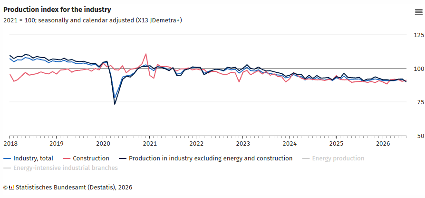
Task: Click the 2020 x-axis year label
Action: [x=103, y=143]
